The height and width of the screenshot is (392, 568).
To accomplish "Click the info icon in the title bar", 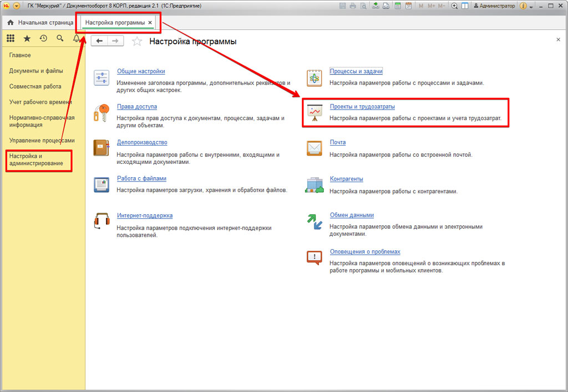I will click(x=524, y=6).
